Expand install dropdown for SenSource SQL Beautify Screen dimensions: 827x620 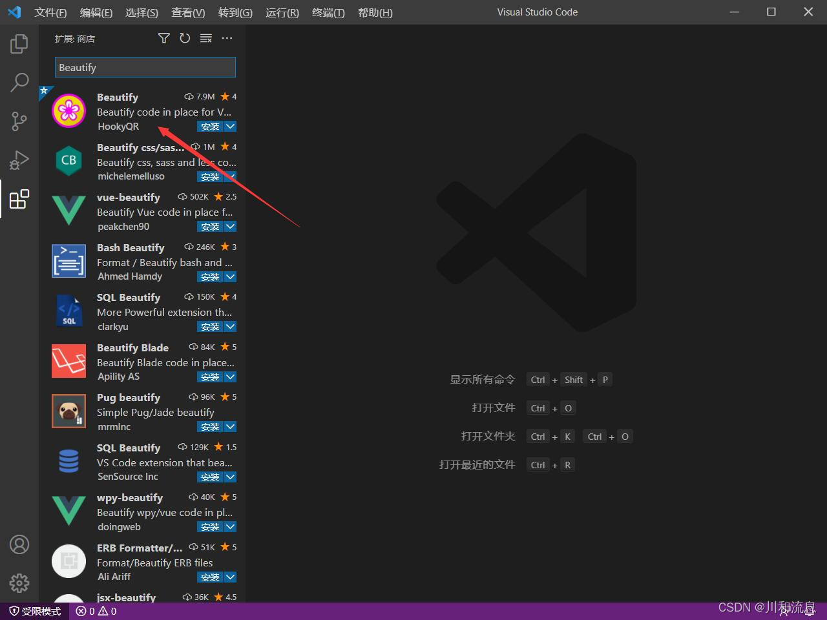(230, 477)
